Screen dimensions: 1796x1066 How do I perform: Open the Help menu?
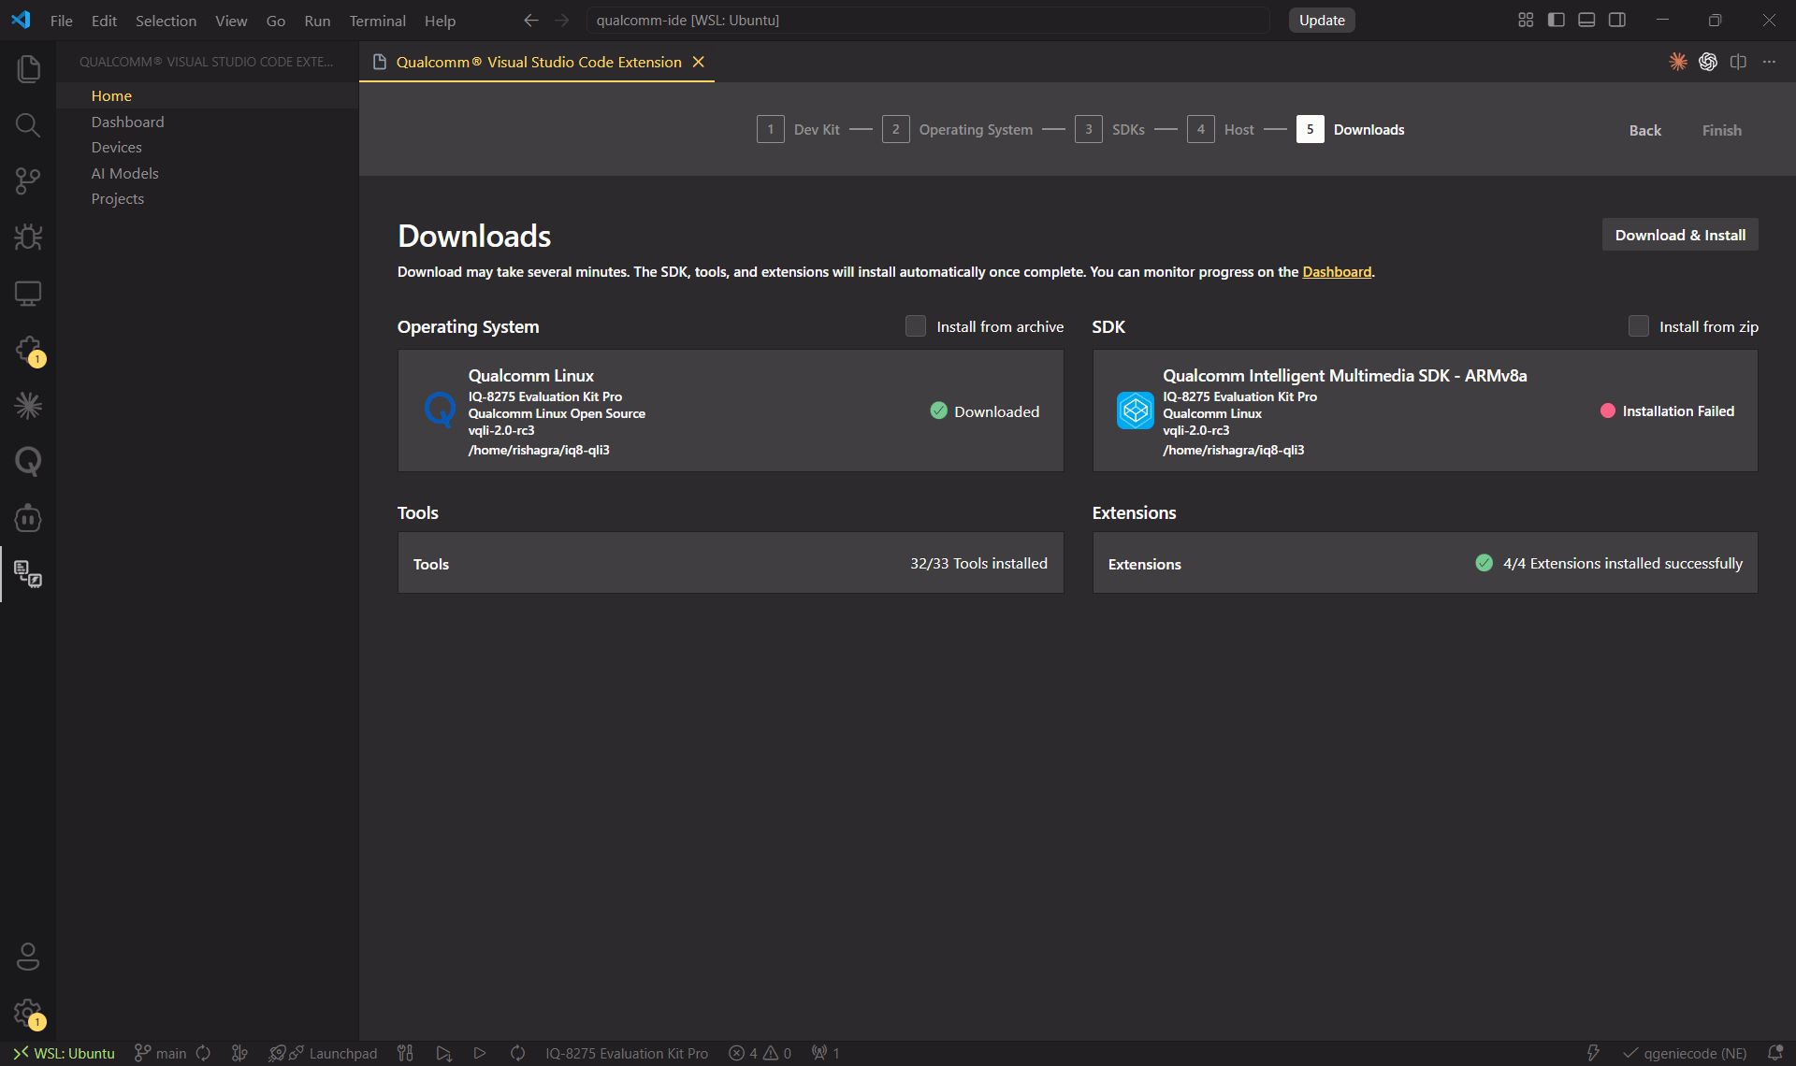coord(440,20)
